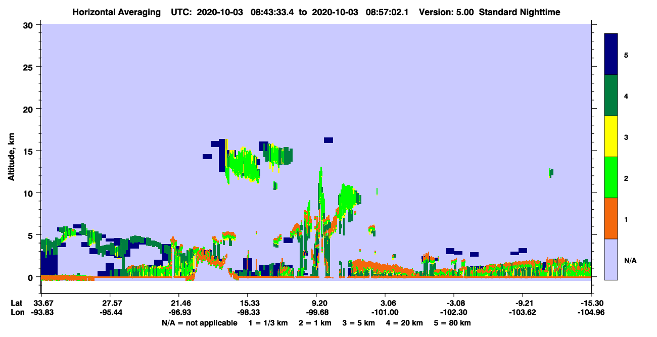The image size is (657, 337).
Task: Click the latitude value -15.30
Action: (591, 303)
